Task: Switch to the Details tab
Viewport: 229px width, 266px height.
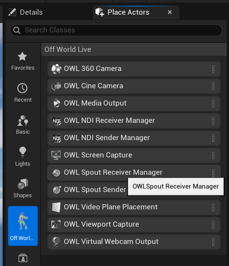Action: coord(25,13)
